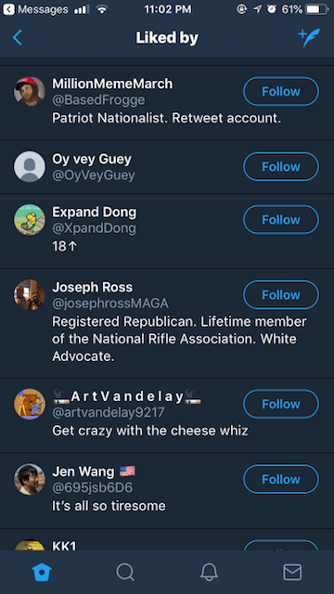Follow Oy vey Guey account
334x594 pixels.
tap(281, 167)
